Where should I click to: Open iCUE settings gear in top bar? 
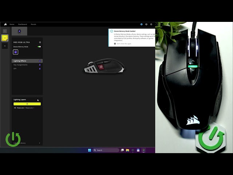151,24
